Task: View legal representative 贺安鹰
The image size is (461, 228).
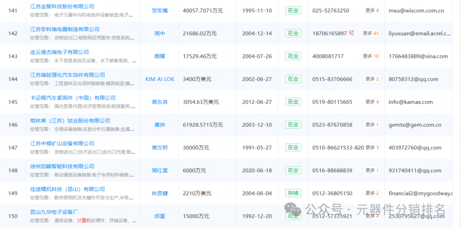Action: pos(160,11)
